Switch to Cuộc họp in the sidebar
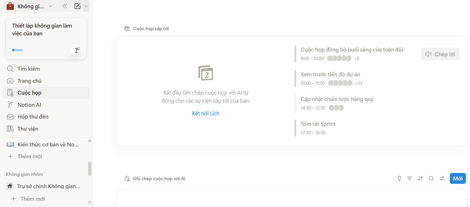The width and height of the screenshot is (470, 207). pos(29,93)
